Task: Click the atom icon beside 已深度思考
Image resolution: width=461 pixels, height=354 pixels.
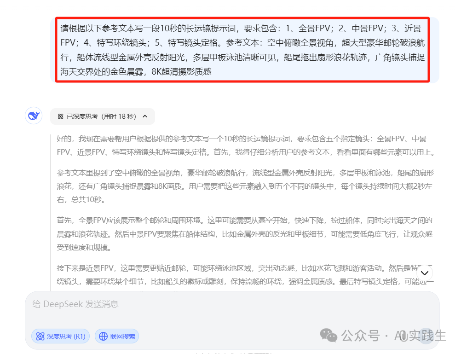Action: [x=61, y=116]
